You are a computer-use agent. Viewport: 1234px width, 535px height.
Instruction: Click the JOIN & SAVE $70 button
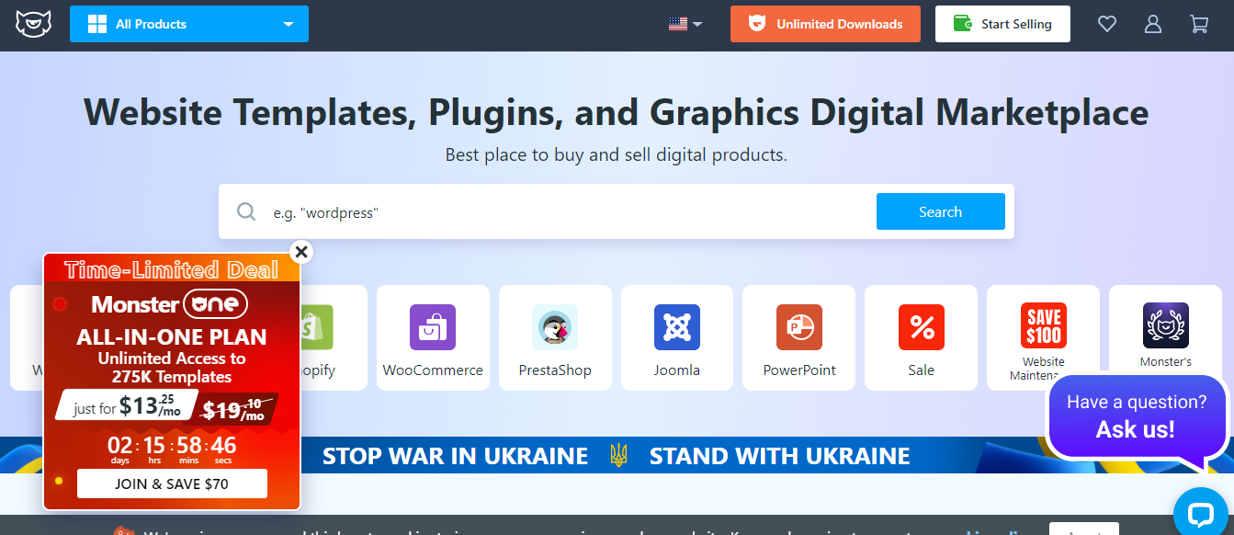coord(172,484)
